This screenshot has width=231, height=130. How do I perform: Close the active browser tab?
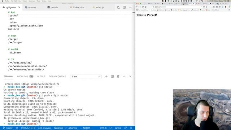tap(193, 4)
